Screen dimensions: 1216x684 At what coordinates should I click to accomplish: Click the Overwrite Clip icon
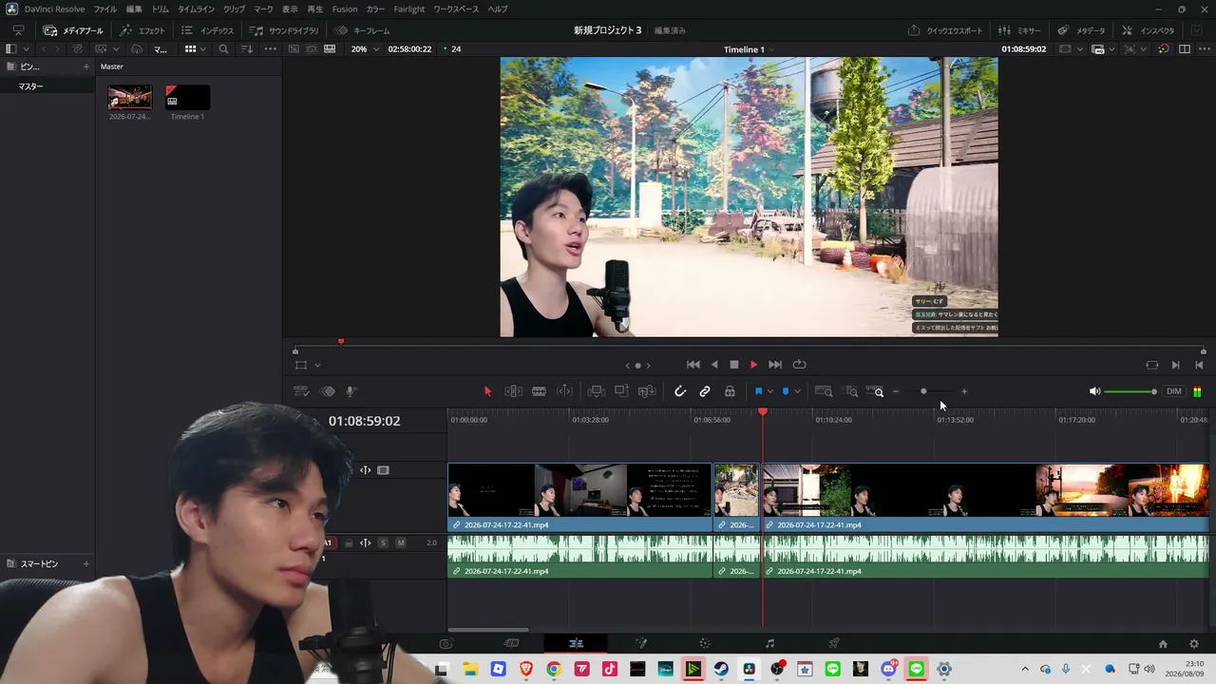click(x=621, y=391)
